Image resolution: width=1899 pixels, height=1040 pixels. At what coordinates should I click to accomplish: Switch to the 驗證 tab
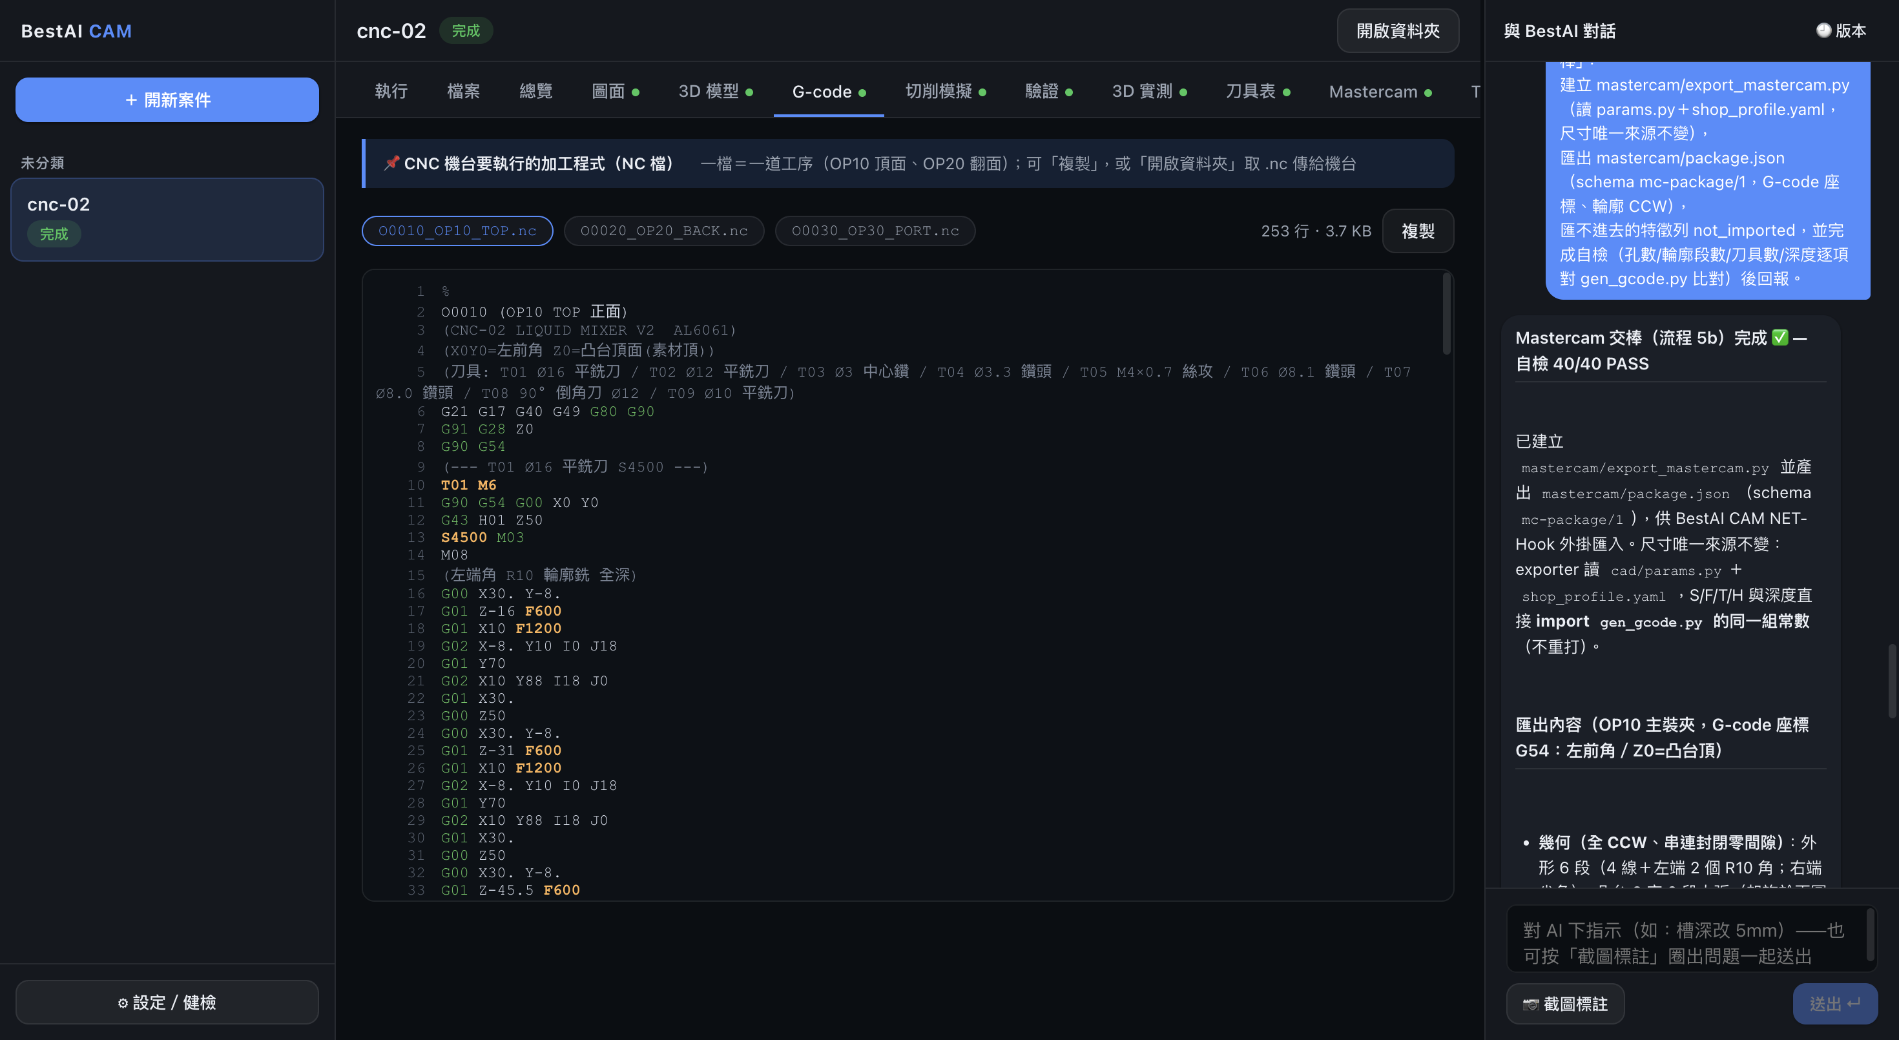[x=1048, y=91]
